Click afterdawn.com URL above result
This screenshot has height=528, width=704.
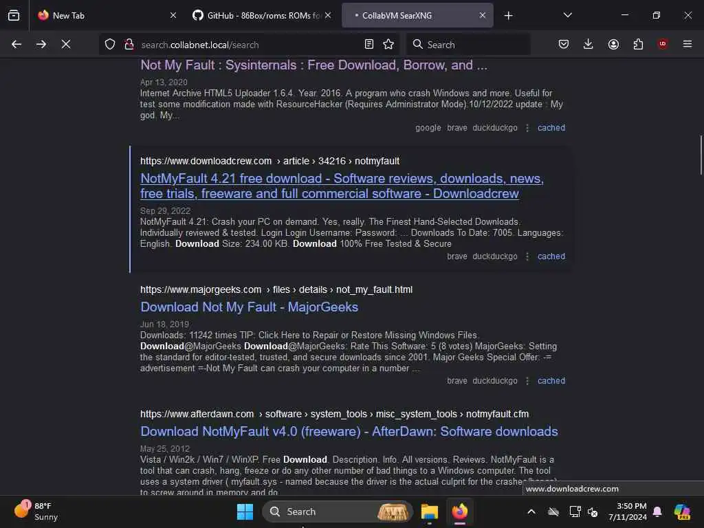[334, 414]
